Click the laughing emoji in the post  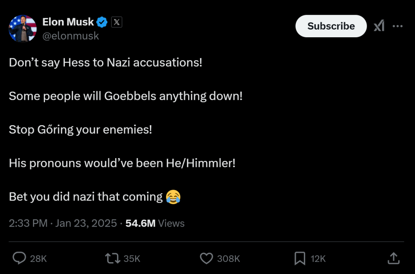[173, 197]
